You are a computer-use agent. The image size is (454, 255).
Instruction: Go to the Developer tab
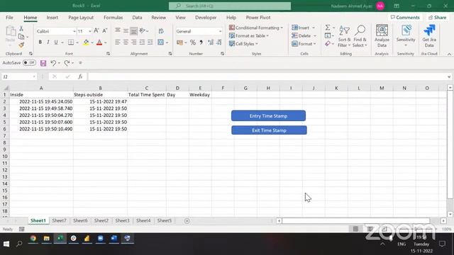click(x=206, y=17)
